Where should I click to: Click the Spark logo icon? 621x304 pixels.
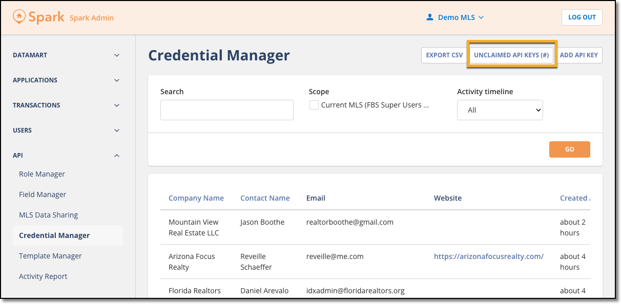[x=19, y=17]
